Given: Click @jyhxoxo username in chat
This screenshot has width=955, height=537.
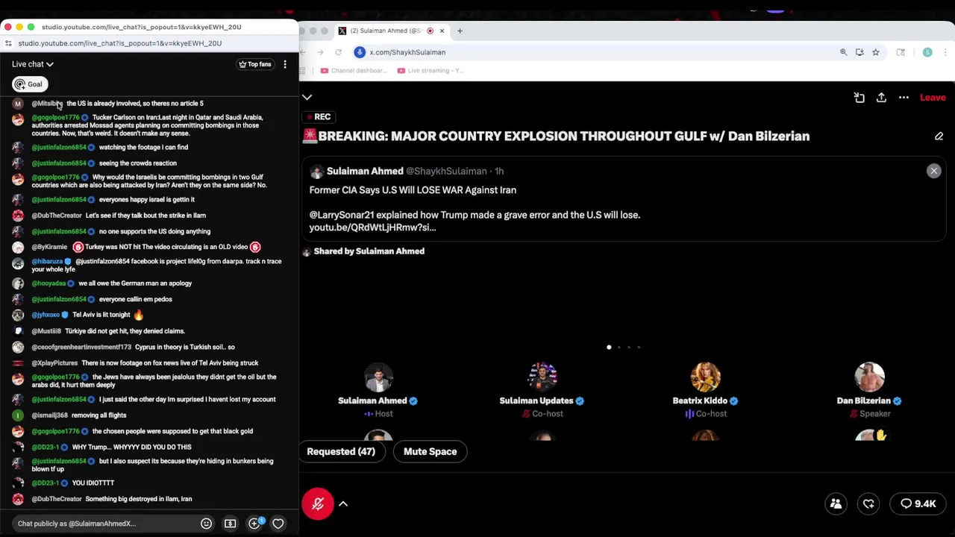Looking at the screenshot, I should coord(46,315).
